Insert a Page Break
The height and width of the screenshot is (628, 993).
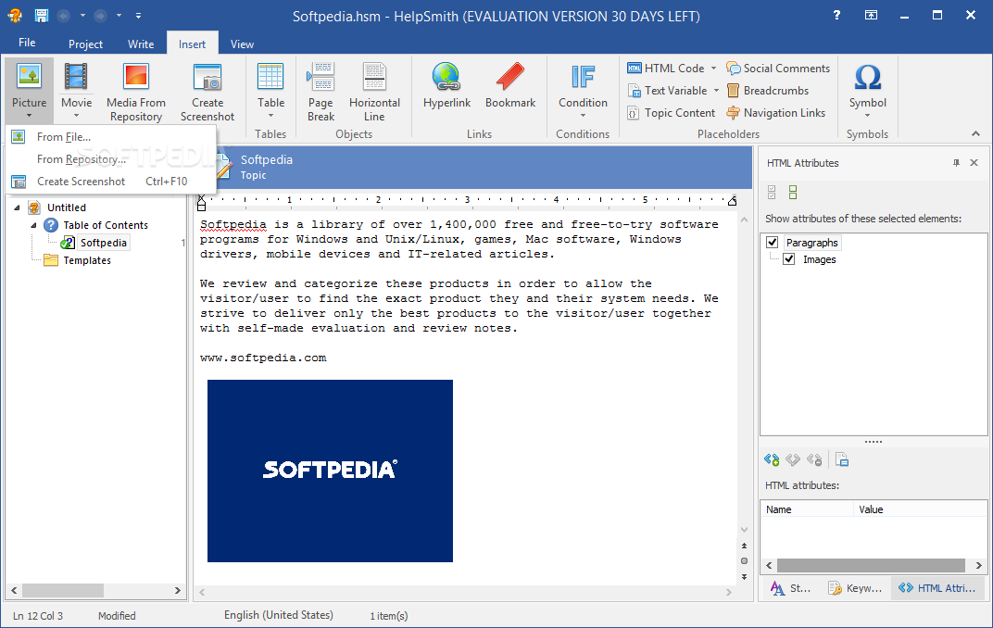(321, 92)
